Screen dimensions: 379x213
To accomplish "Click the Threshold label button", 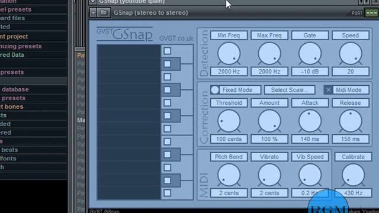I will 229,102.
